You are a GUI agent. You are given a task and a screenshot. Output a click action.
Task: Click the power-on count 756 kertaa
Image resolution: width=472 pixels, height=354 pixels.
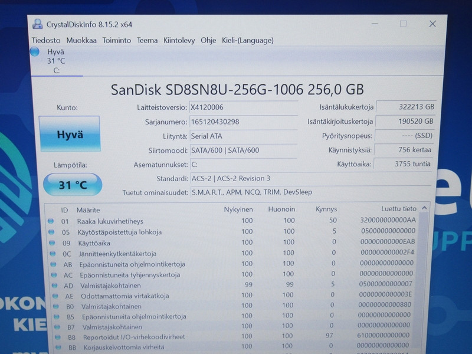click(x=404, y=150)
